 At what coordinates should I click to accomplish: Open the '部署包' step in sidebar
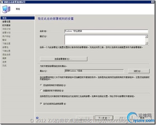[x=5, y=47]
